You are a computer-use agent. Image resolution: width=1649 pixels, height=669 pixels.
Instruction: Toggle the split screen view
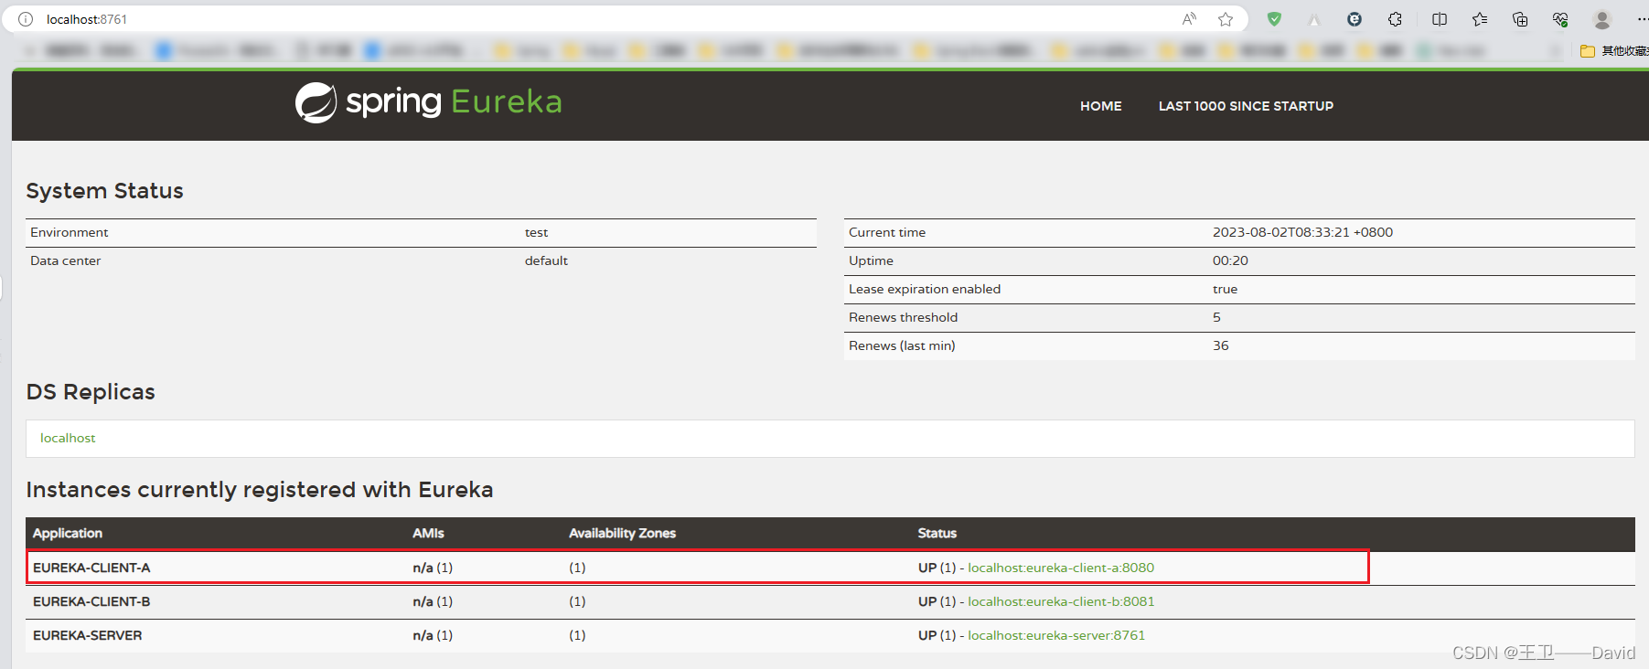point(1440,19)
